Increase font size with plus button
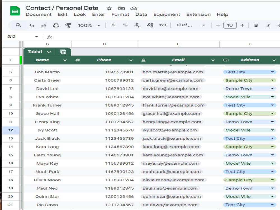The width and height of the screenshot is (280, 210). click(242, 25)
